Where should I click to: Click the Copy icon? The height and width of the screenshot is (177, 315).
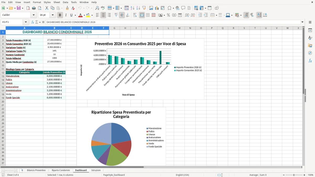[52, 8]
